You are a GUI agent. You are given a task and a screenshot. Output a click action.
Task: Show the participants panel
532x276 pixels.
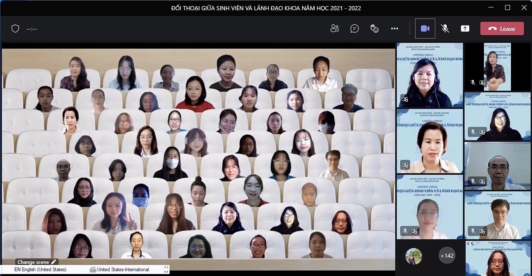tap(334, 28)
